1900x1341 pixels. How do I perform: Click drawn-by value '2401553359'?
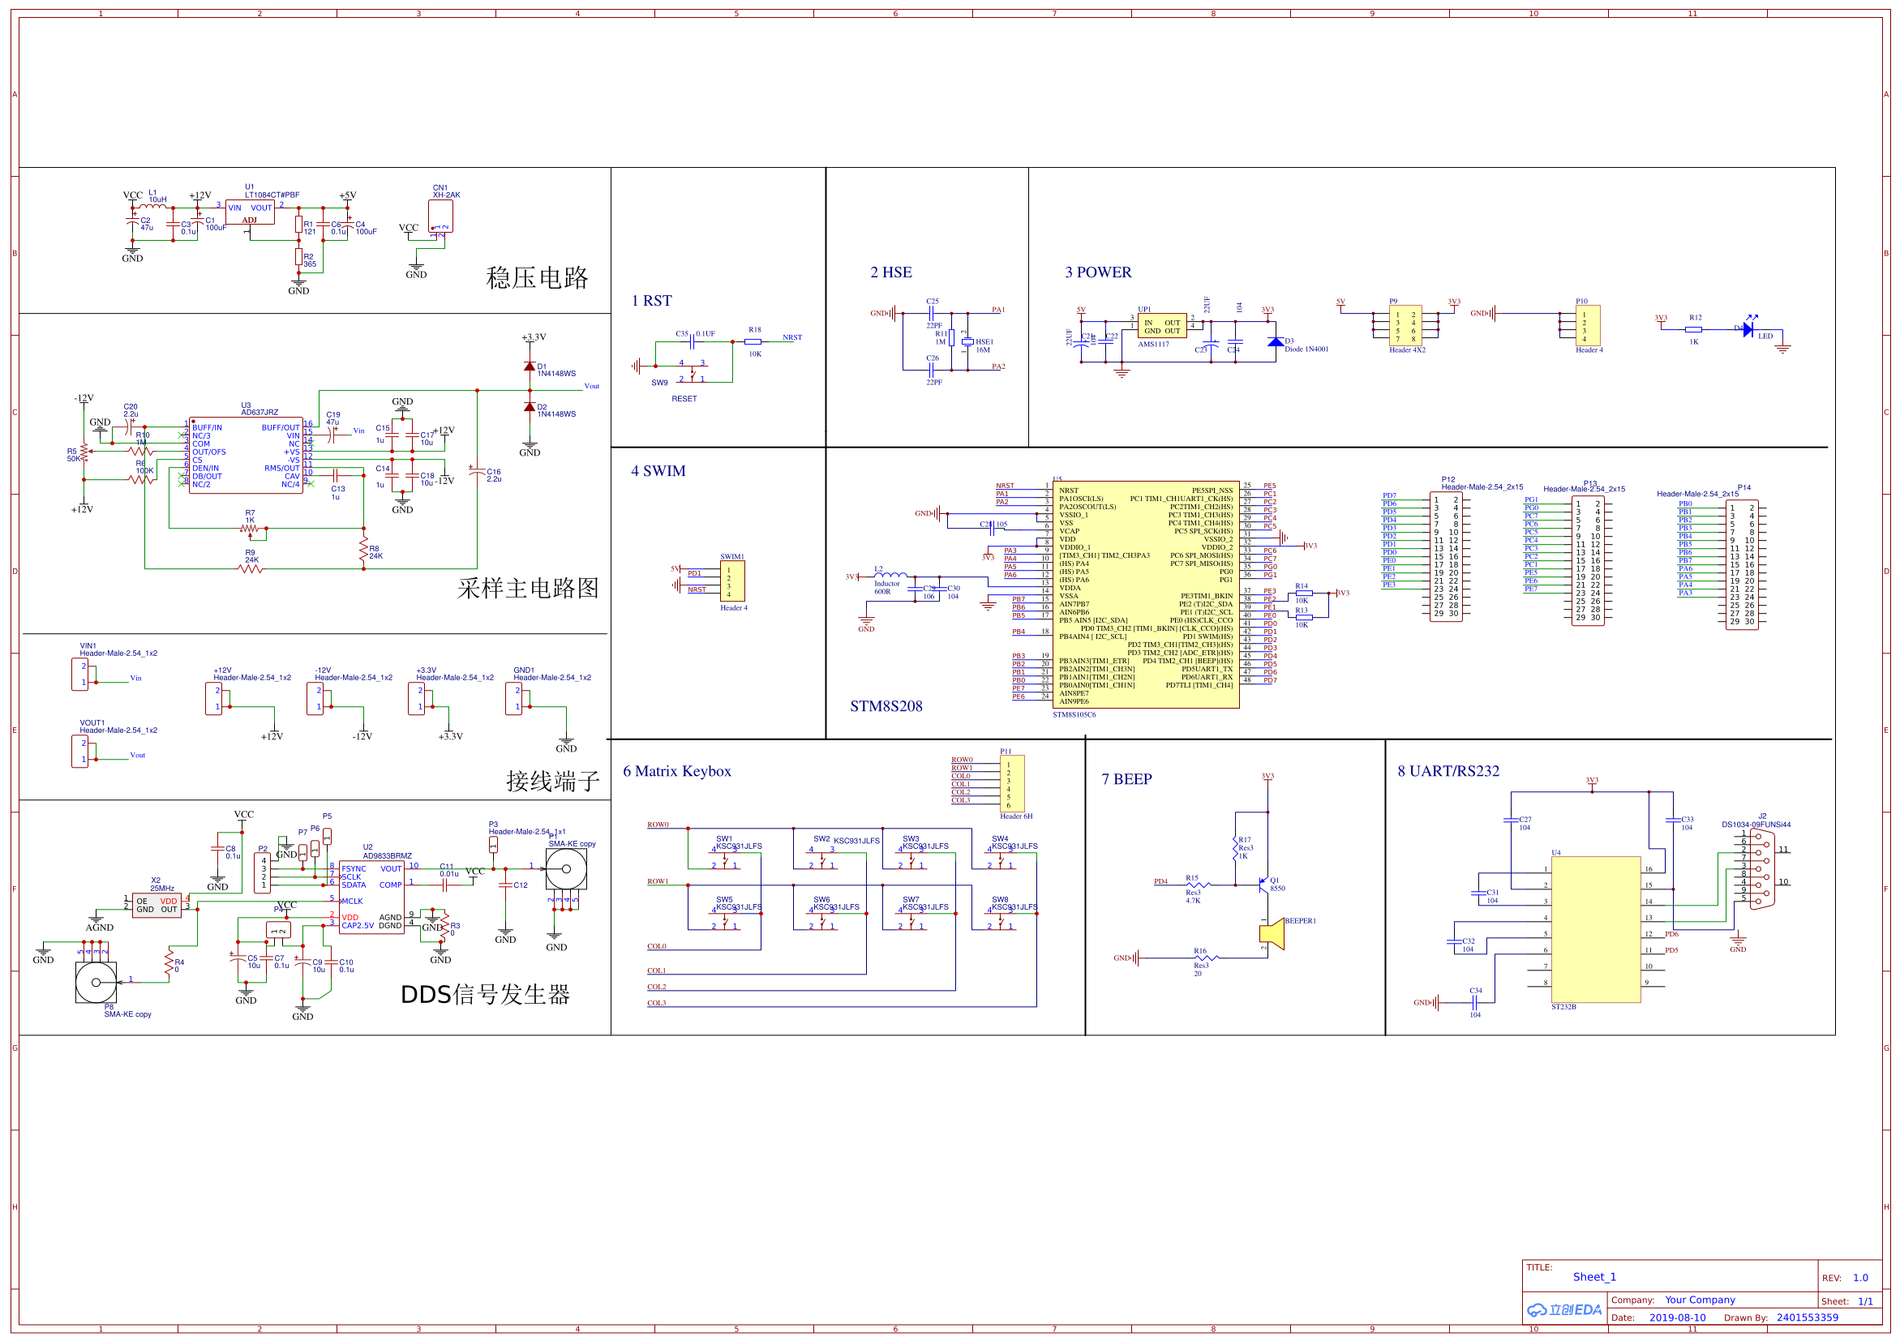click(x=1807, y=1317)
